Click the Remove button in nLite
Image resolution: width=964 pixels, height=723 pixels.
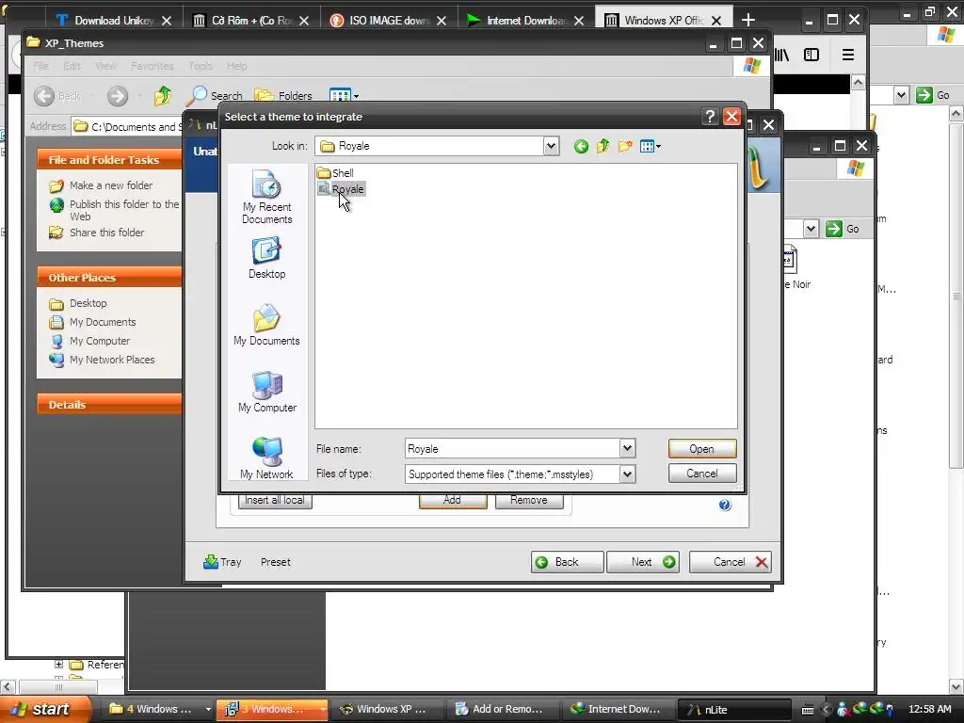tap(529, 501)
